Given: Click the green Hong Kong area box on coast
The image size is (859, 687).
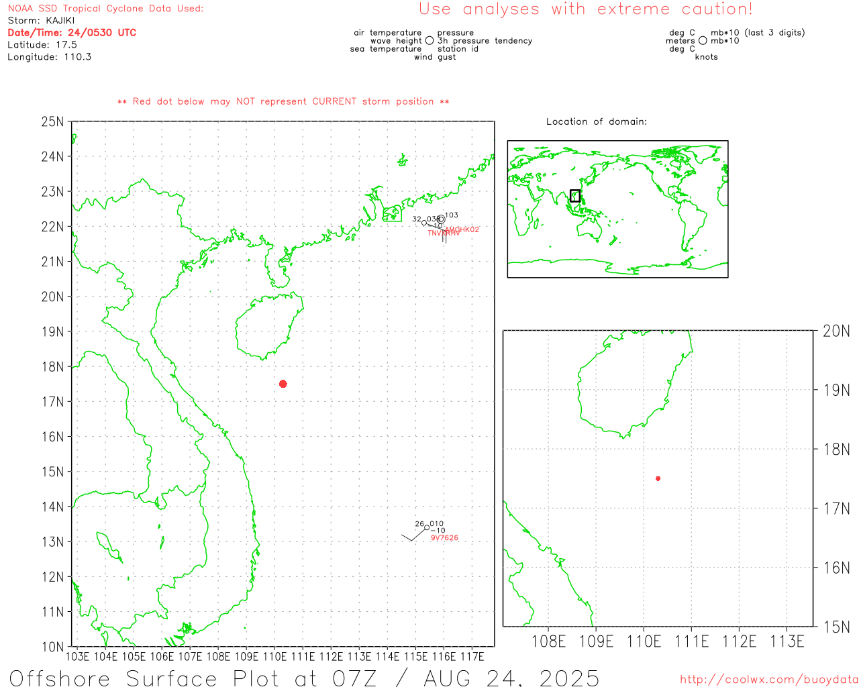Looking at the screenshot, I should pos(393,214).
